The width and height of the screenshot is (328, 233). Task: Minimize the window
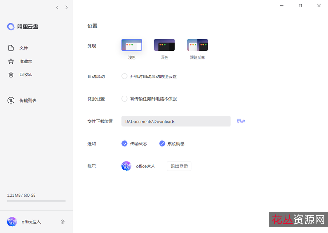tap(282, 6)
